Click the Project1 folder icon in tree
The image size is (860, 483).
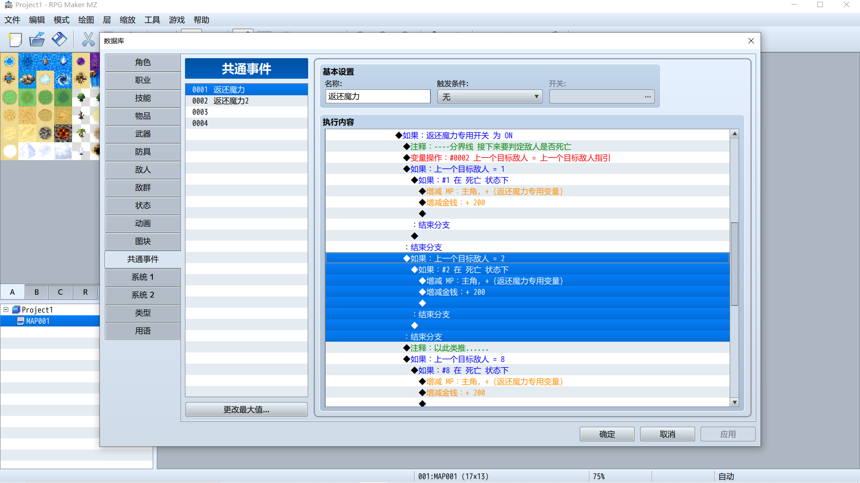pos(16,309)
